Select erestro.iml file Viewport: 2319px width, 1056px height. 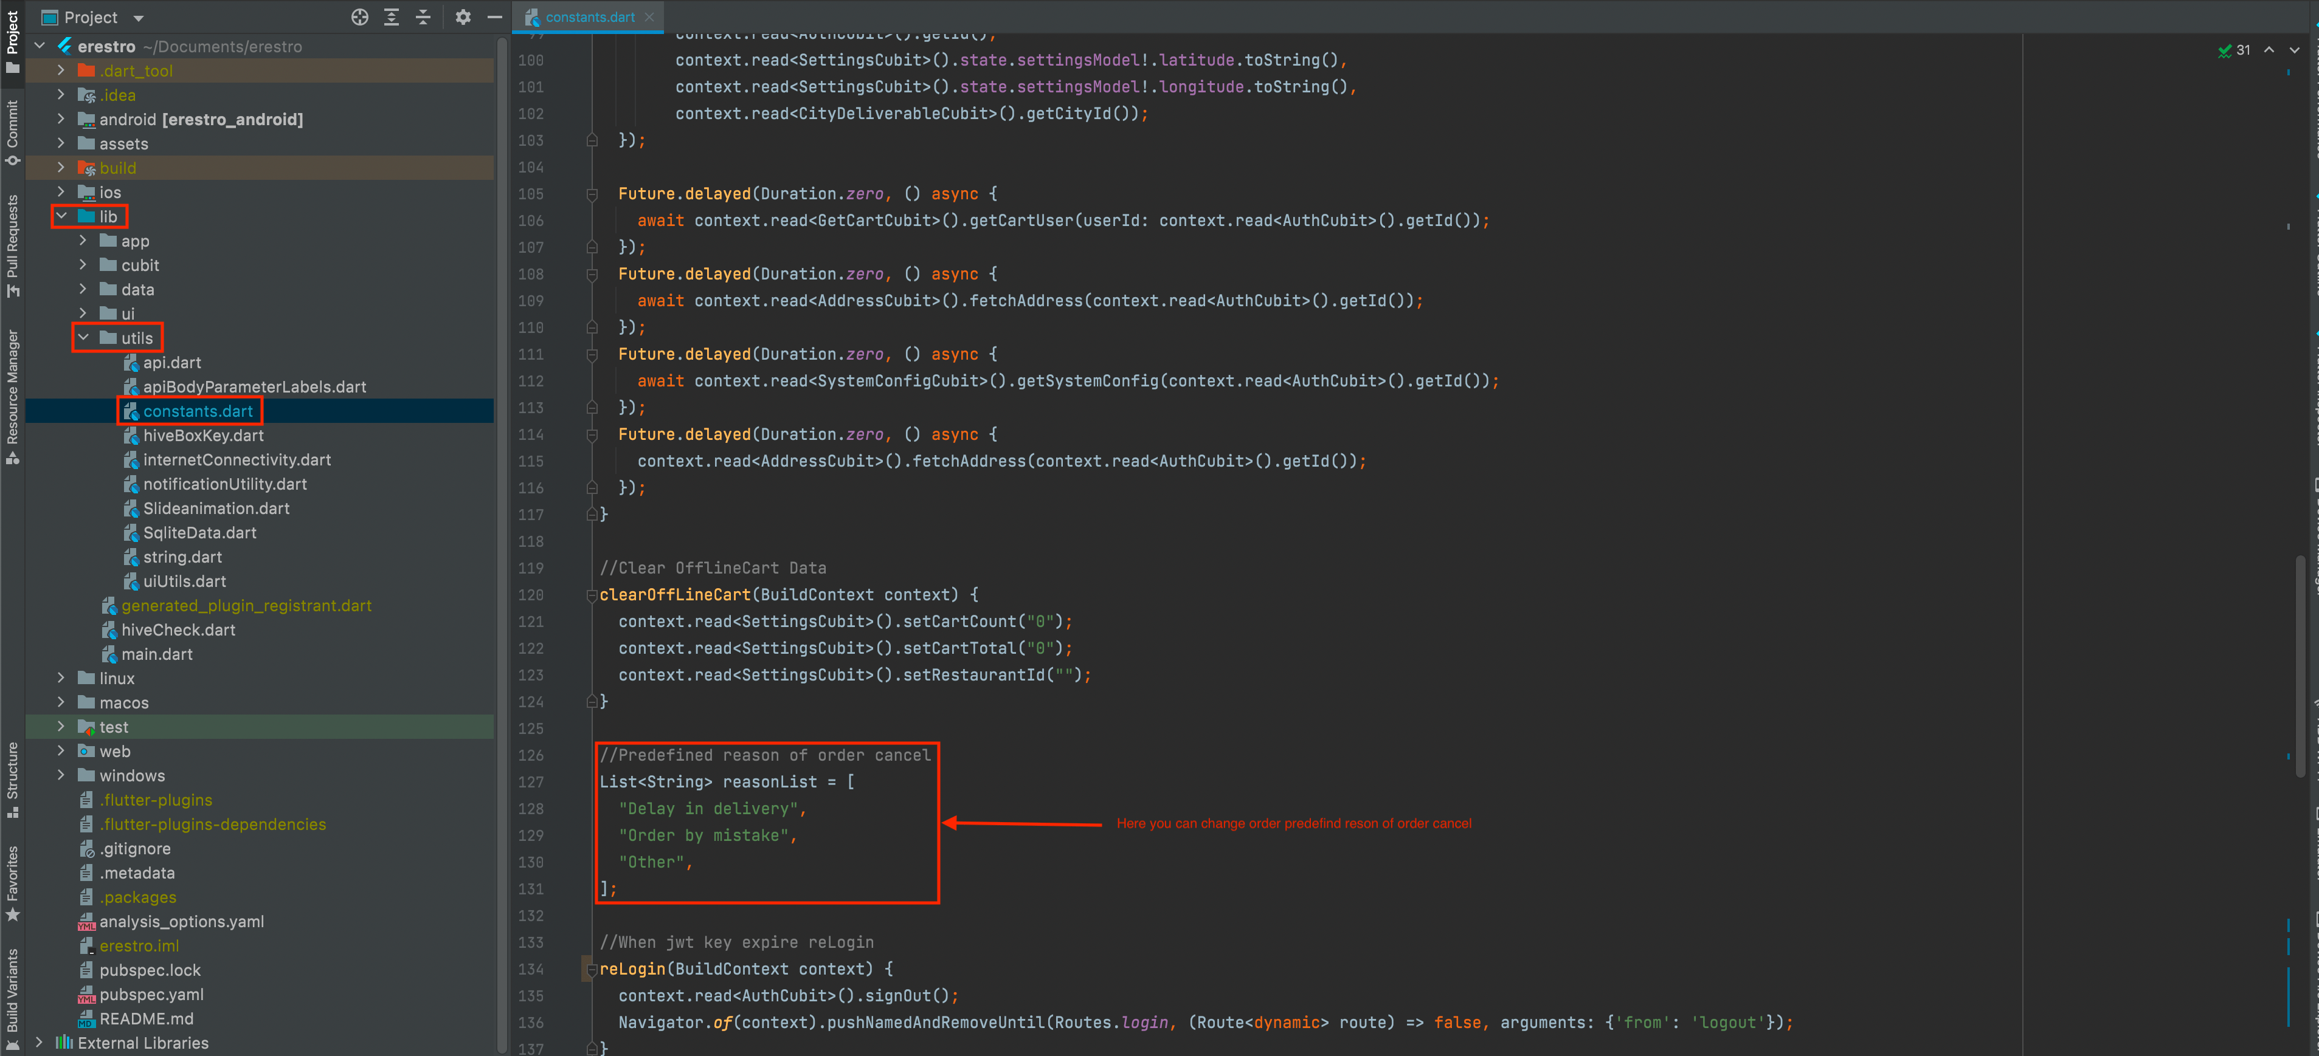click(x=139, y=945)
